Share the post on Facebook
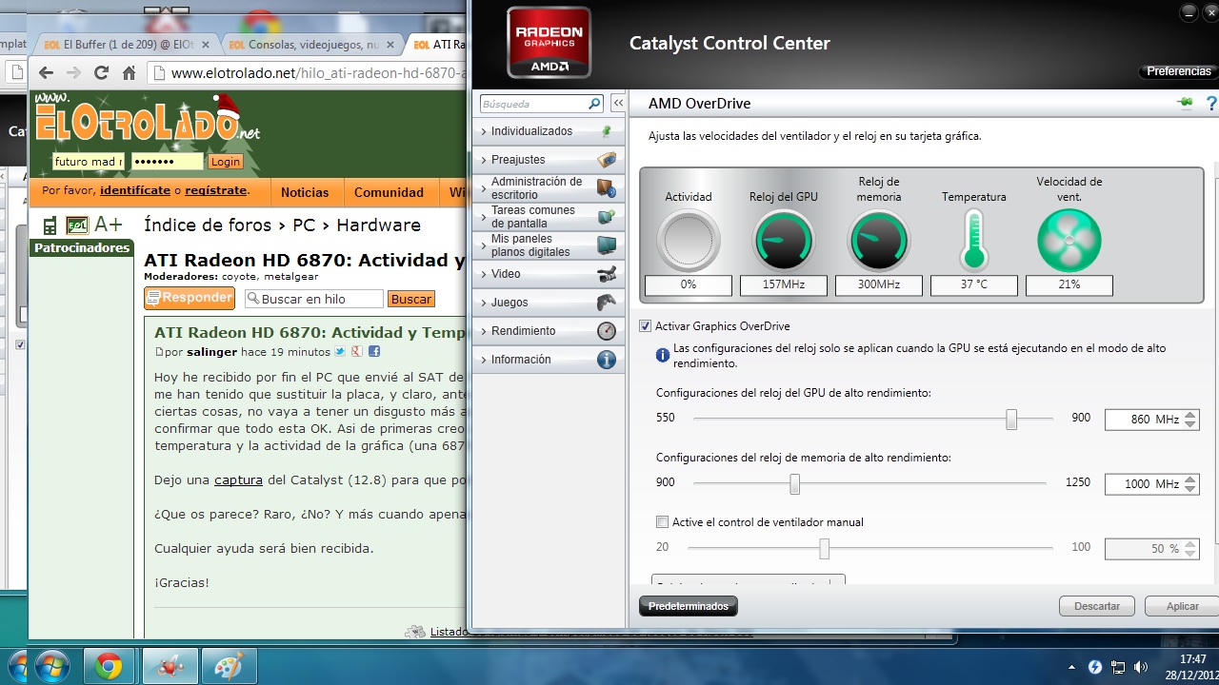1219x685 pixels. tap(374, 352)
